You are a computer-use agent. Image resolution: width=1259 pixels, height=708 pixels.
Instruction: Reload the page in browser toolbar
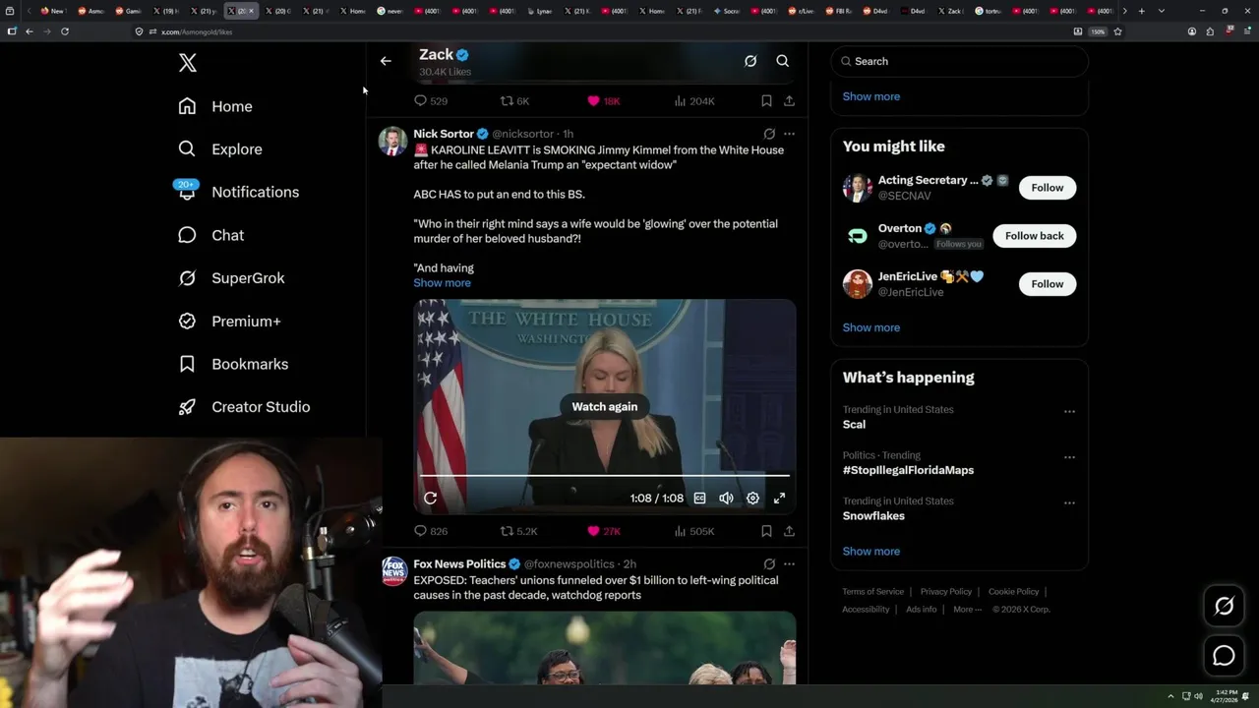[x=65, y=31]
